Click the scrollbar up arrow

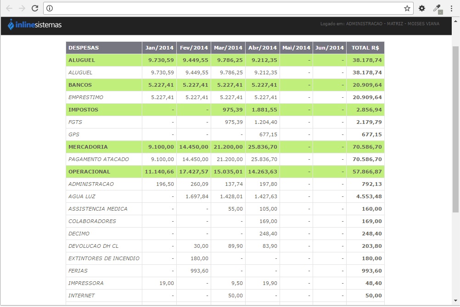pos(455,21)
